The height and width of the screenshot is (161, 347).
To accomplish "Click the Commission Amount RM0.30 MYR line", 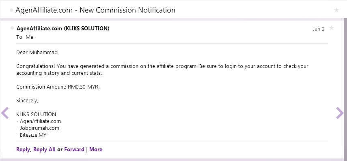I will (x=57, y=87).
